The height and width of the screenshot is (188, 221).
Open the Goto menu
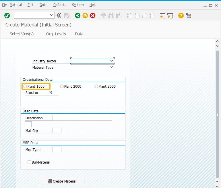coord(43,5)
